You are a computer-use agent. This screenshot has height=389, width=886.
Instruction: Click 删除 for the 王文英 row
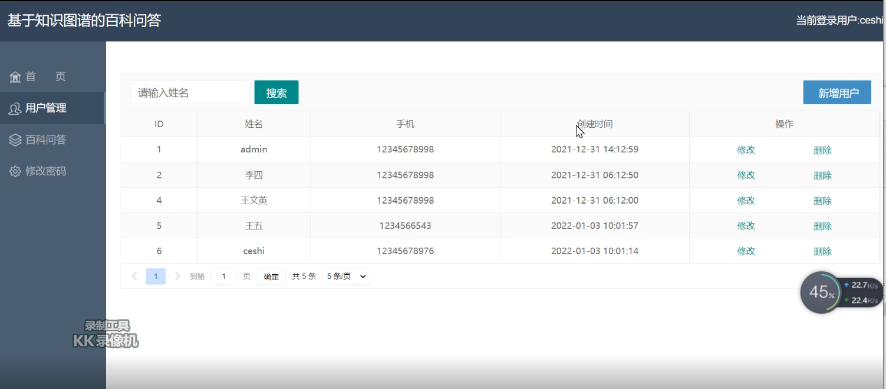point(822,201)
